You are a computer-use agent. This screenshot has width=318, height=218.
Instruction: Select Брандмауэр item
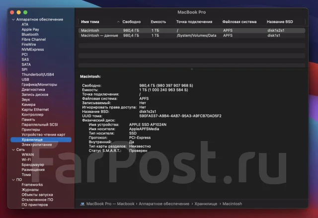click(x=33, y=164)
